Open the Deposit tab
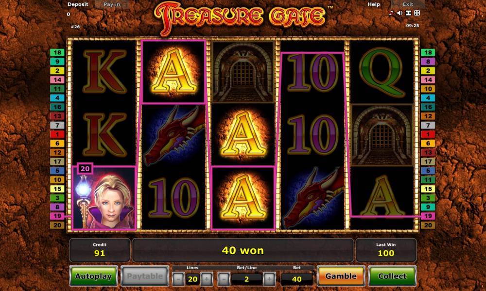The height and width of the screenshot is (291, 486). [x=78, y=4]
